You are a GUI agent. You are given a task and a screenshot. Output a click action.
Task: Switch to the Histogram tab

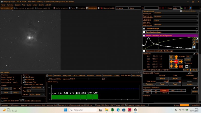(x=58, y=76)
